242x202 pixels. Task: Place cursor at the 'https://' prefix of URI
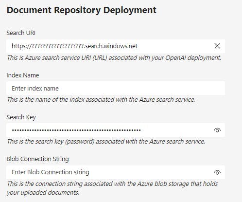tap(21, 46)
